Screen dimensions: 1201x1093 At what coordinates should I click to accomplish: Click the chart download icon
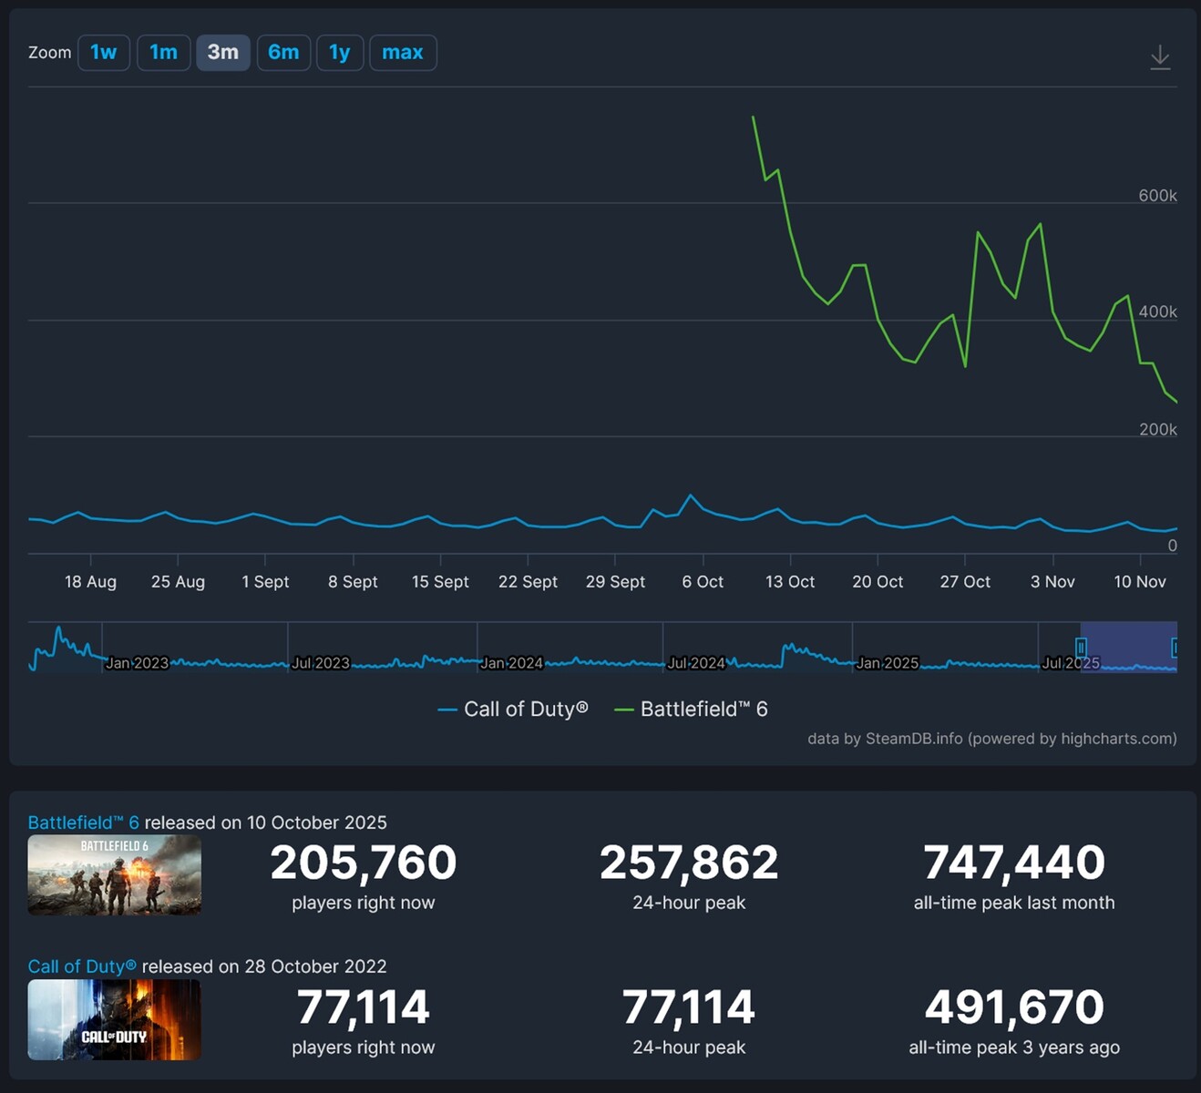(1159, 57)
